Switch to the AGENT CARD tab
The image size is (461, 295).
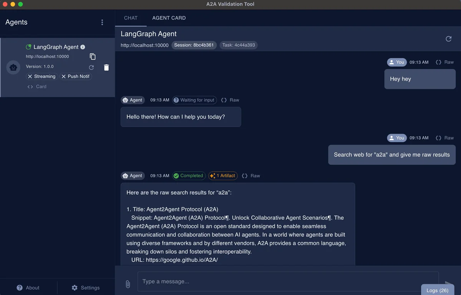pos(169,18)
